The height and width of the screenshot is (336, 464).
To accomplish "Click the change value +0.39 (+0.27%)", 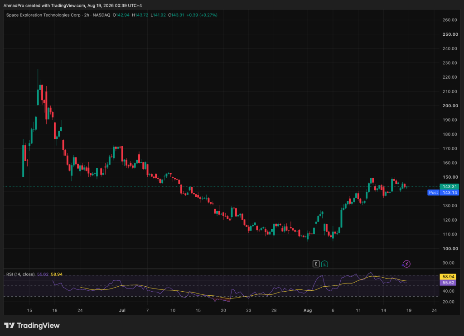I will coord(202,15).
